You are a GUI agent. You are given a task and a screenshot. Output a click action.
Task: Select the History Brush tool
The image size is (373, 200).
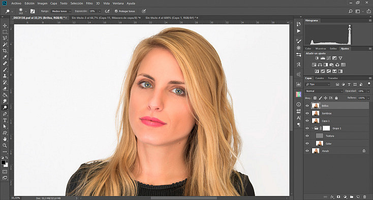point(5,82)
